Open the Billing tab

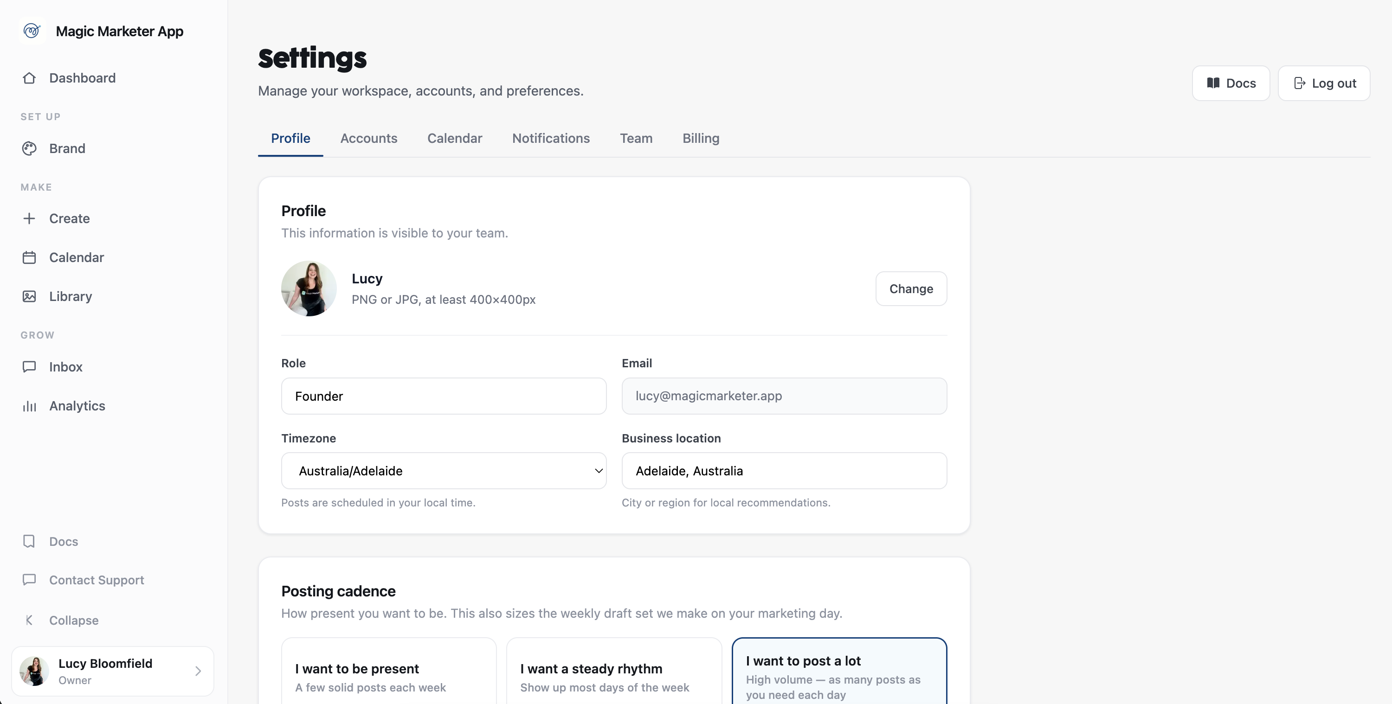point(701,138)
